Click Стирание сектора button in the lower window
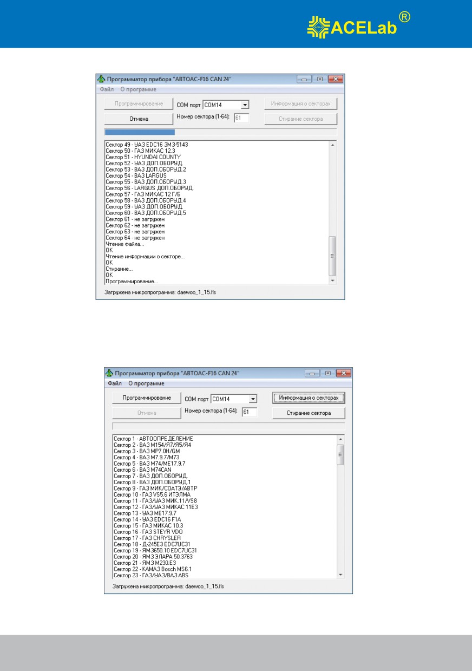Image resolution: width=472 pixels, height=671 pixels. pyautogui.click(x=308, y=413)
